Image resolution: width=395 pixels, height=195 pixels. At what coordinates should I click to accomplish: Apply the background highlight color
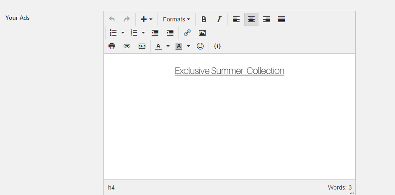179,46
